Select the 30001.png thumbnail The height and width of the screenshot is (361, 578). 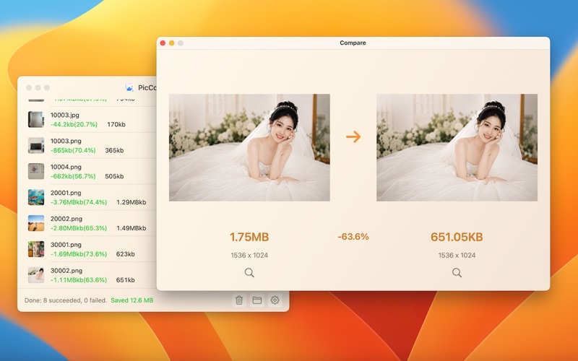[x=36, y=249]
